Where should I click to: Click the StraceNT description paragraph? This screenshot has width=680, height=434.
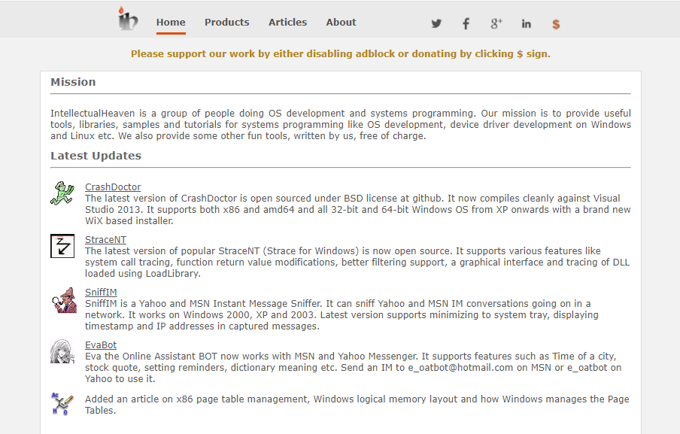pyautogui.click(x=357, y=263)
